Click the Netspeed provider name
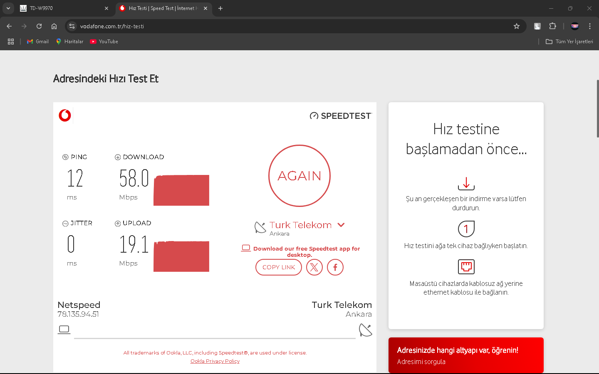 tap(79, 305)
